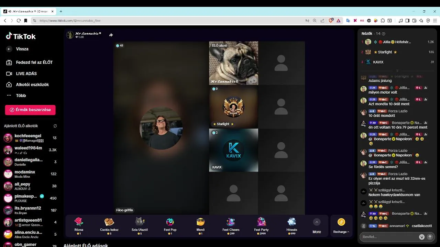Send the Rózsa gift
The image size is (440, 247).
79,226
